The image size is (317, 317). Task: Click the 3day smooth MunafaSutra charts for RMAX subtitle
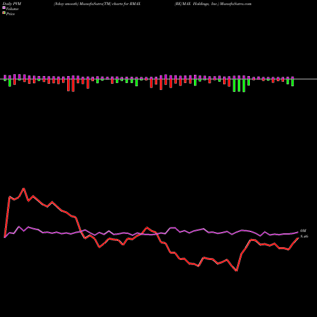(97, 4)
